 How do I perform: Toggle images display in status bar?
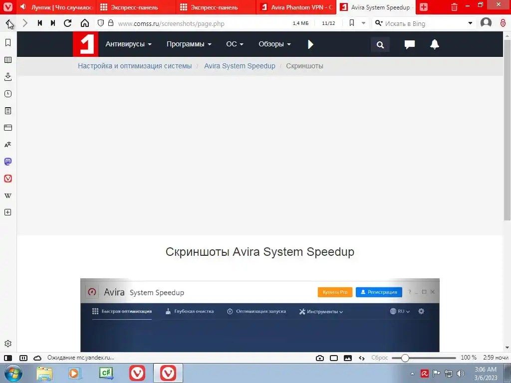[x=348, y=358]
